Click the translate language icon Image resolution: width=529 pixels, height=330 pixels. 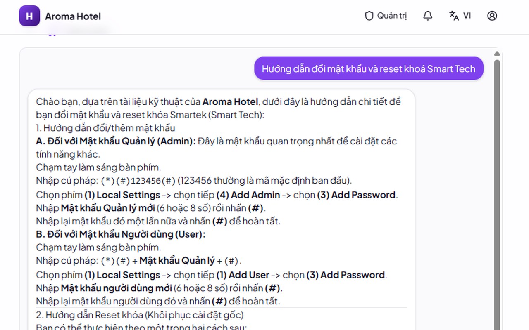454,16
